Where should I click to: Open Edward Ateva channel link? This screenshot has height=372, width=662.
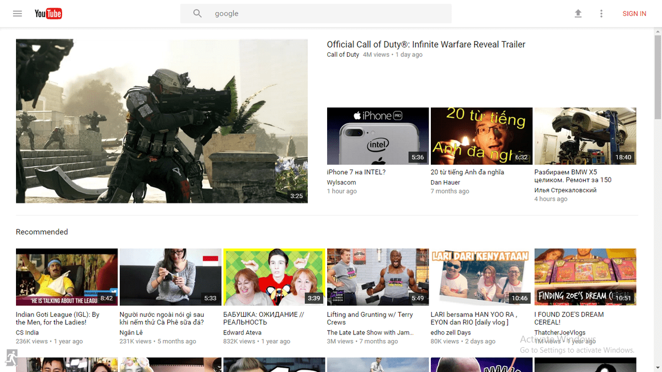coord(242,333)
